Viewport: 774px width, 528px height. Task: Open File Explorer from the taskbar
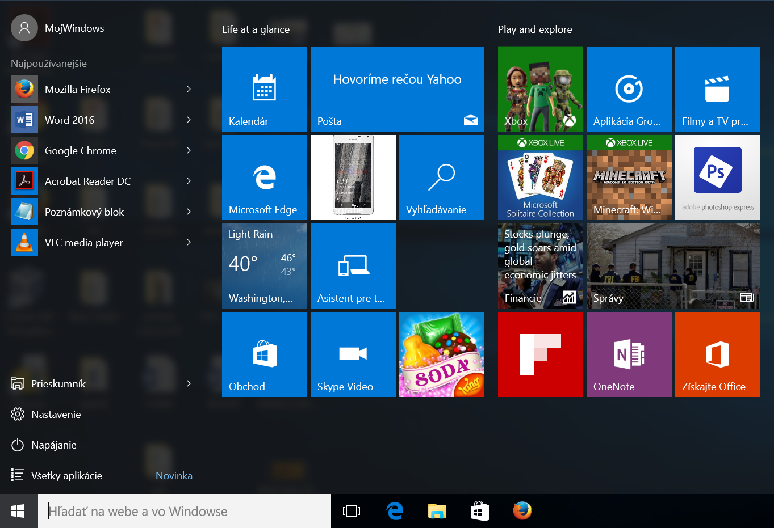437,511
